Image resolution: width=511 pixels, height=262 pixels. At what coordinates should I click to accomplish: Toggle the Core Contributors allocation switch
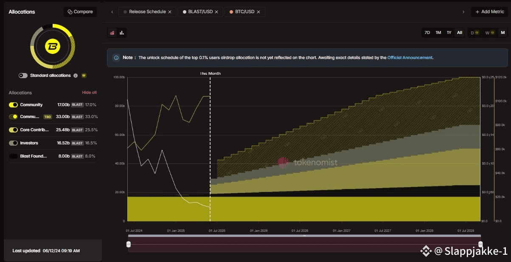(x=13, y=130)
